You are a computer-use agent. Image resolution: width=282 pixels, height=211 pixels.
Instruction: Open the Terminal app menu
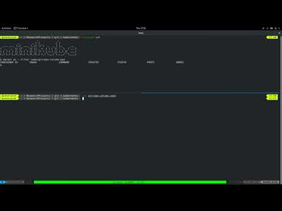(x=21, y=28)
